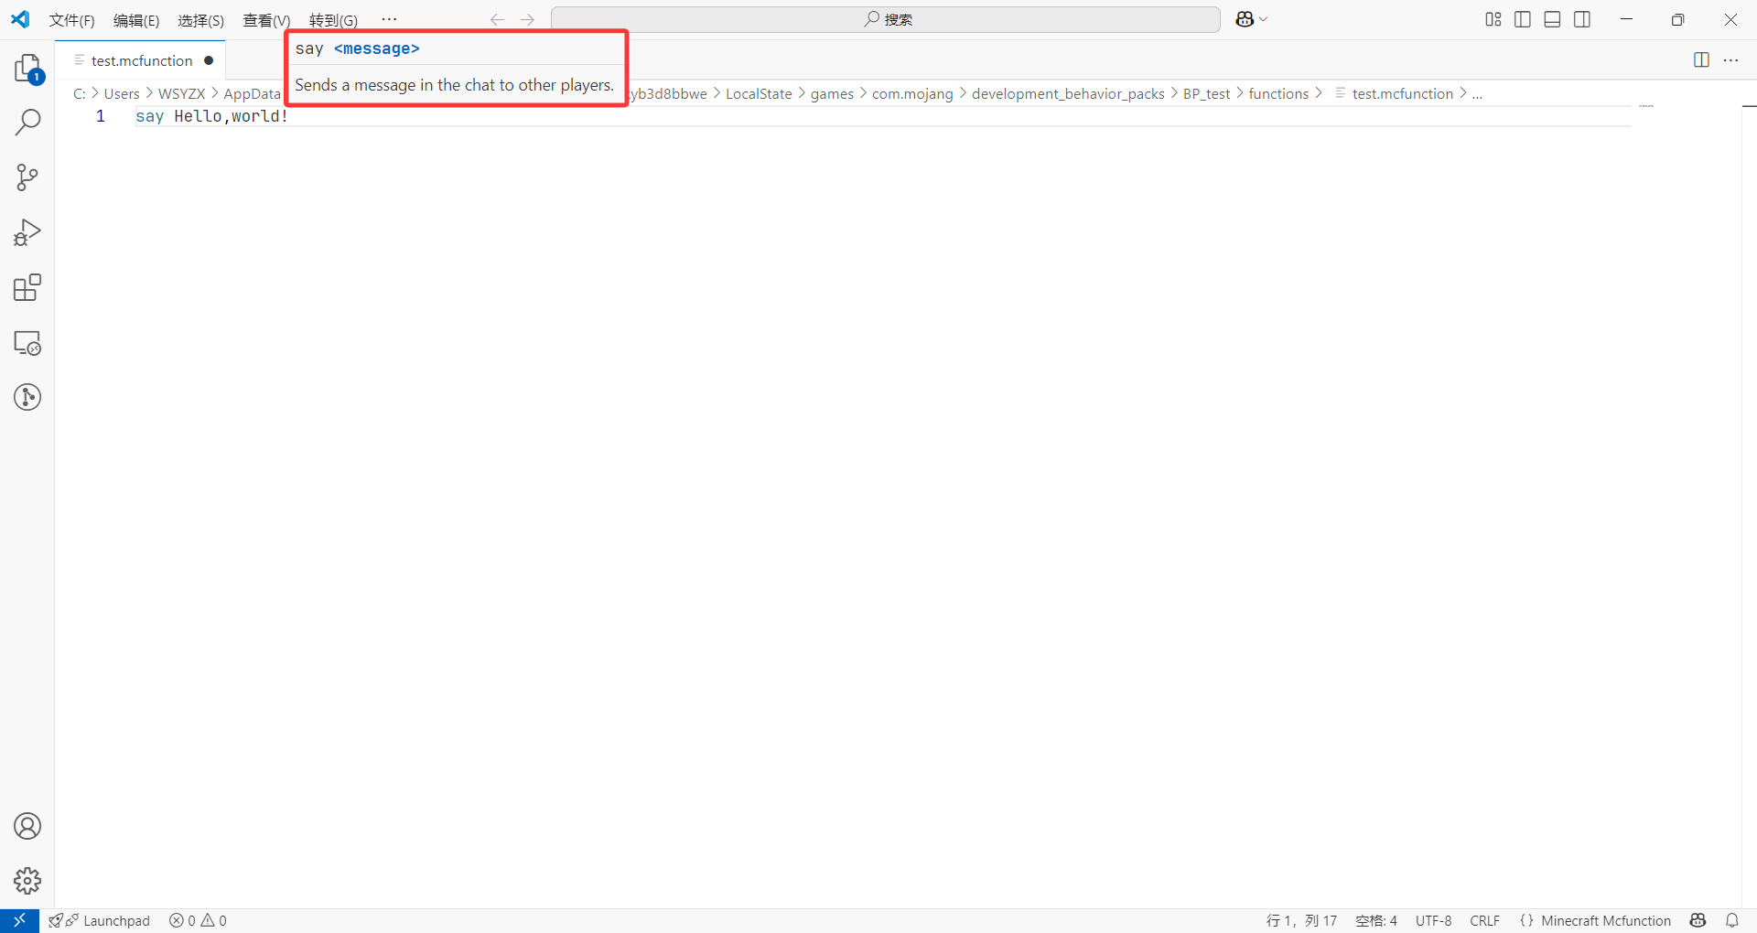Open the Source Control view

pos(27,177)
